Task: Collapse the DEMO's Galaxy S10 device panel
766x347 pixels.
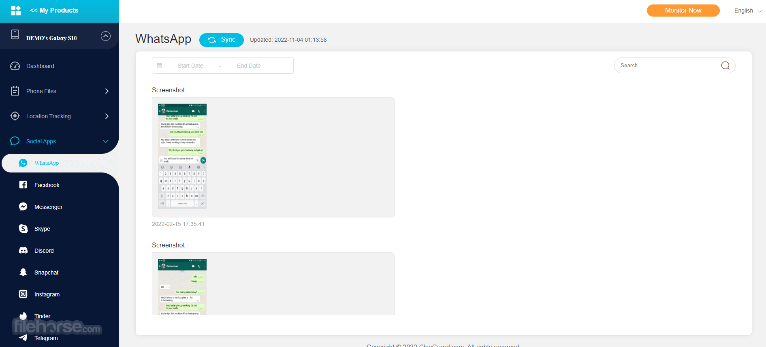Action: click(x=106, y=36)
